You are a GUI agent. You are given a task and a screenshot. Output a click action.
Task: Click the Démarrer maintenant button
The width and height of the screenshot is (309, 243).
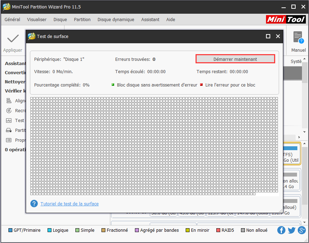coord(235,59)
